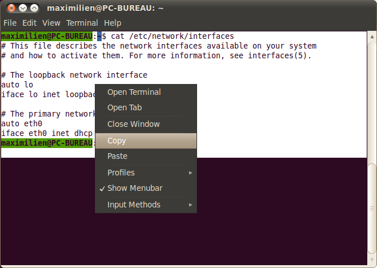Uncheck the Show Menubar option
Screen dimensions: 377x268
coord(134,188)
